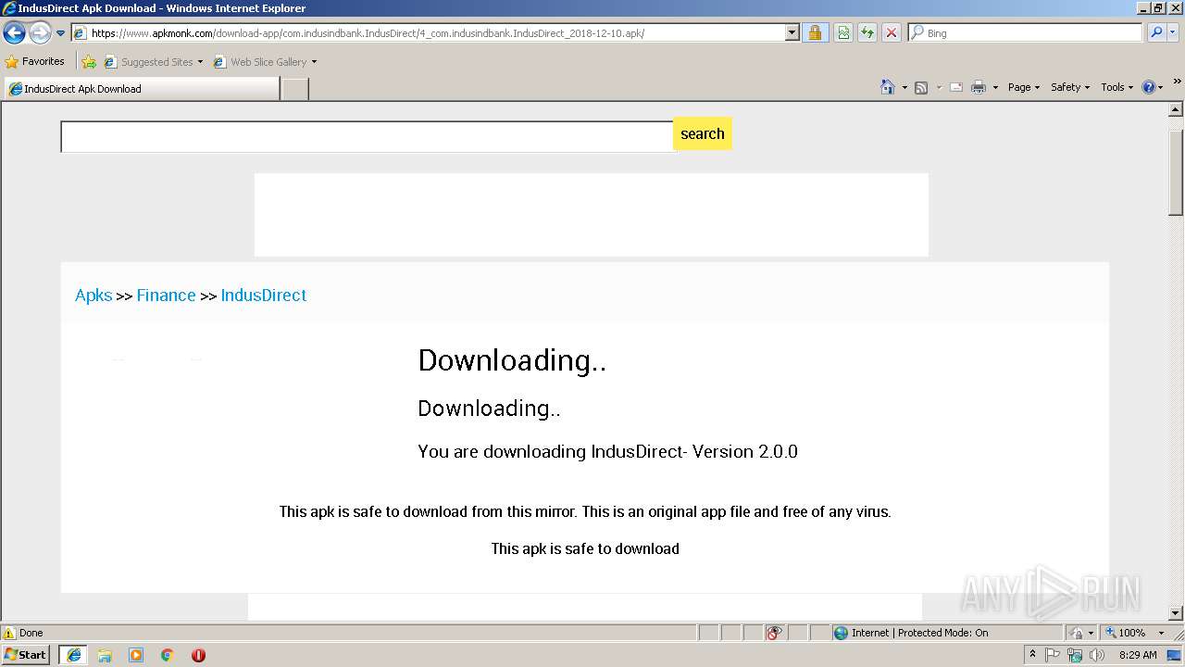
Task: Open Windows Explorer folder taskbar icon
Action: tap(105, 655)
